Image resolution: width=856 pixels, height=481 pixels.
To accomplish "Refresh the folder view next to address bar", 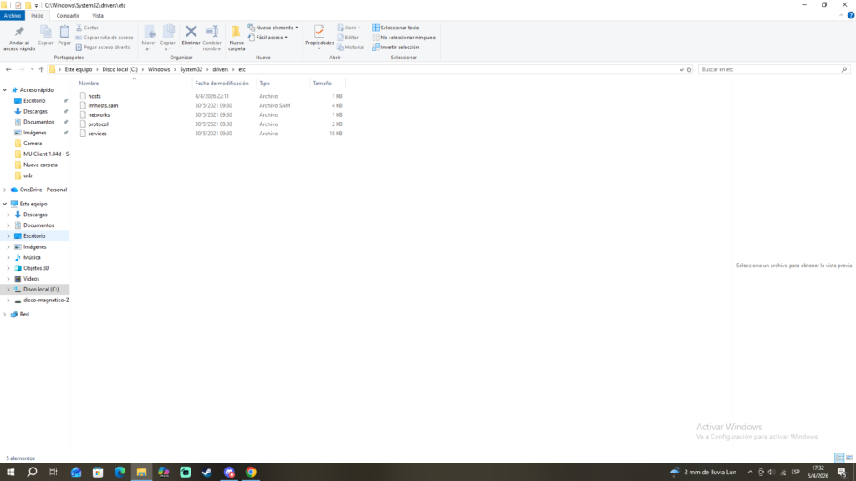I will pos(690,69).
